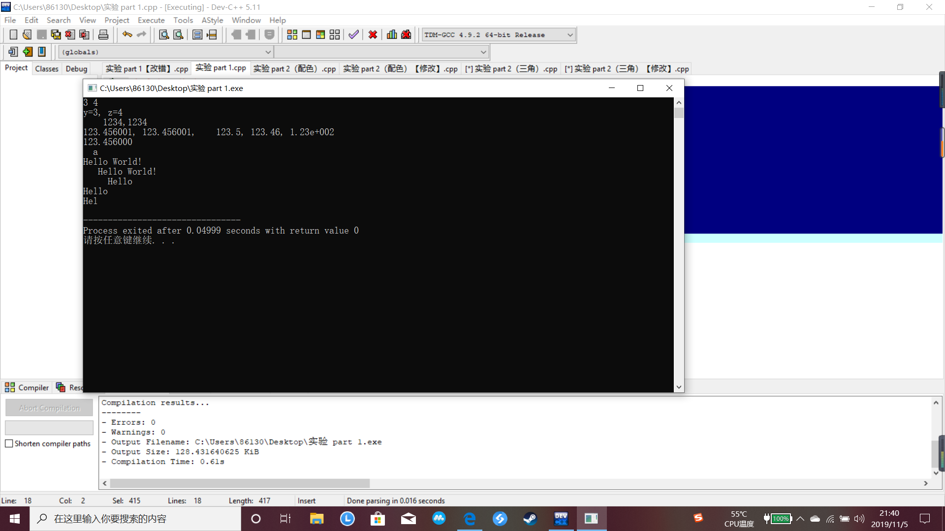Open the Compiler bottom panel tab
The width and height of the screenshot is (945, 531).
pos(28,387)
